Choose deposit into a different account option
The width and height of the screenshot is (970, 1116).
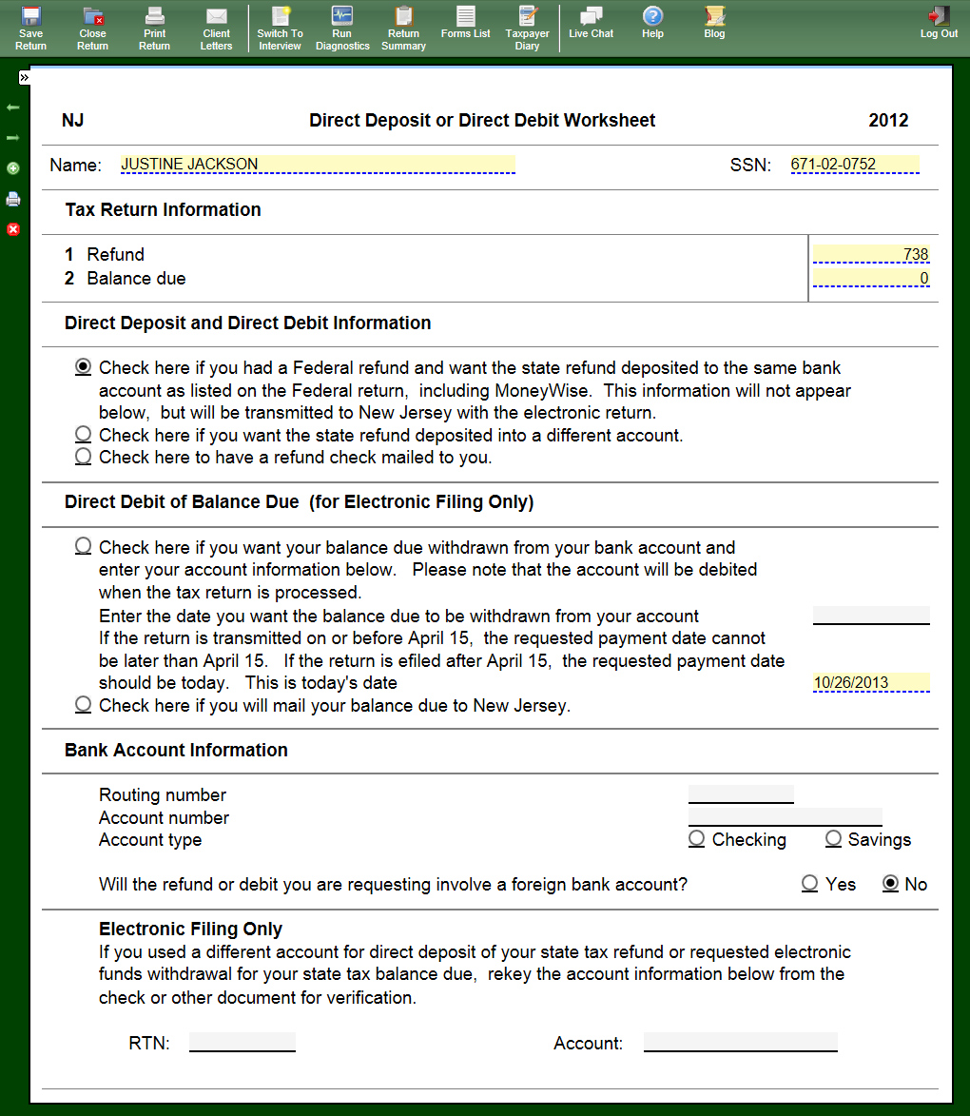(84, 435)
